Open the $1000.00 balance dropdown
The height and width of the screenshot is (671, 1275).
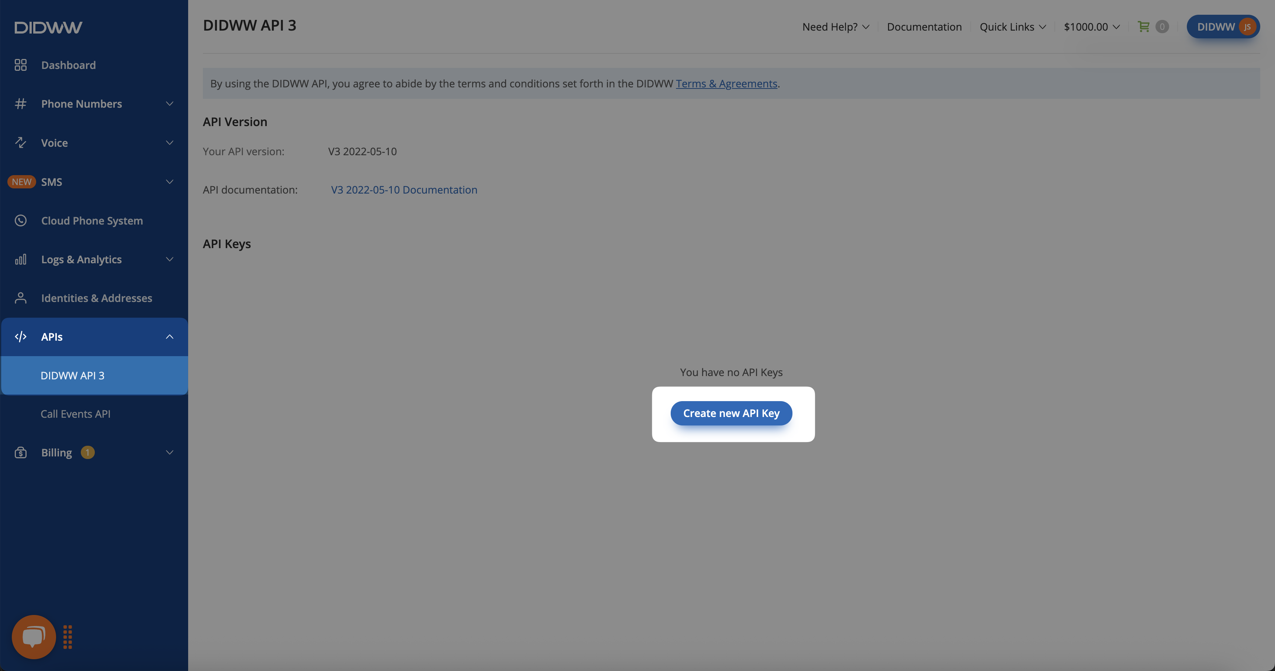1091,27
